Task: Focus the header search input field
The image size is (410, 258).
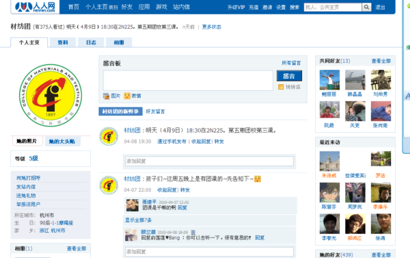Action: click(333, 7)
